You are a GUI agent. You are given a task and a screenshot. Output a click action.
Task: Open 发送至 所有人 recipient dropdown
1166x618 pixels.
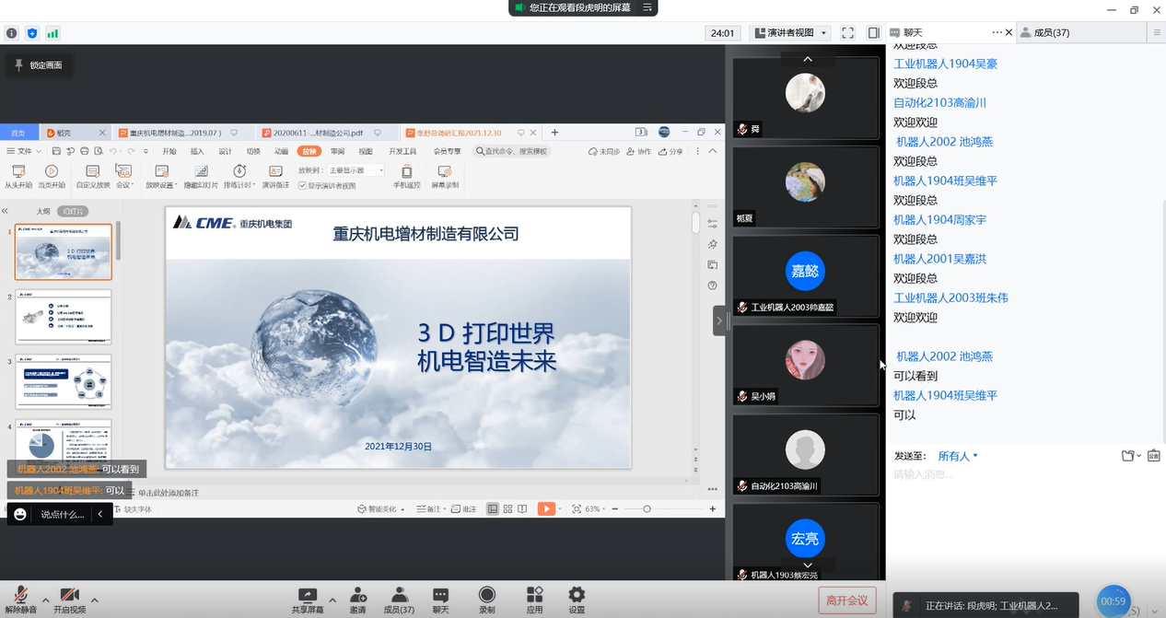[958, 456]
